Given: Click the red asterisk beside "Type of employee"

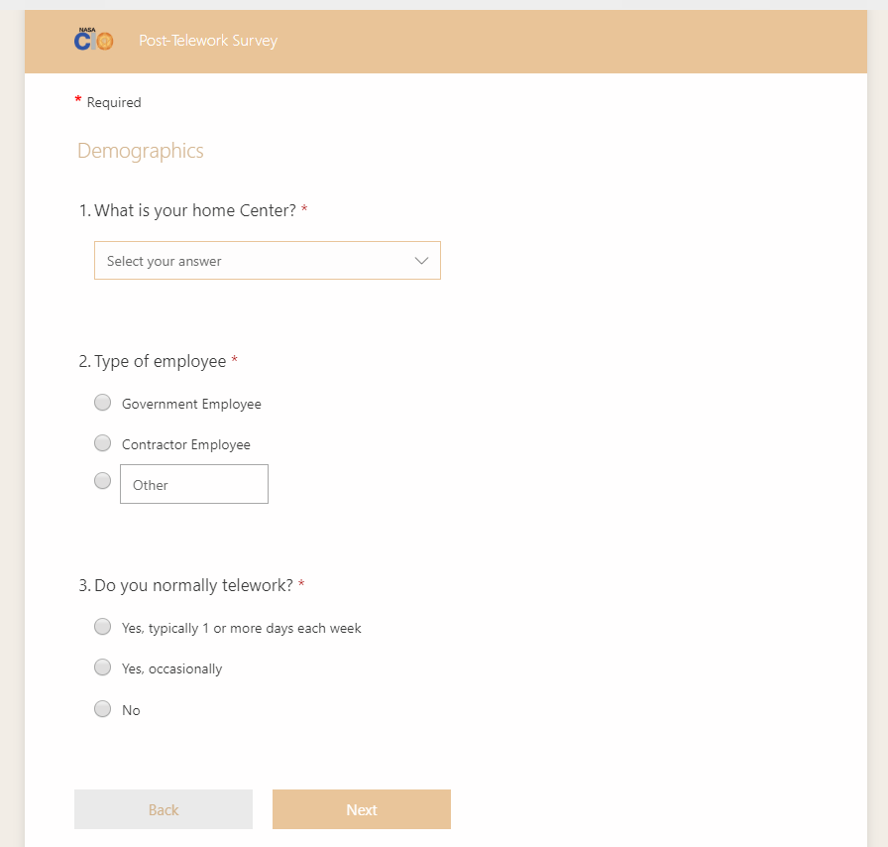Looking at the screenshot, I should click(x=235, y=361).
